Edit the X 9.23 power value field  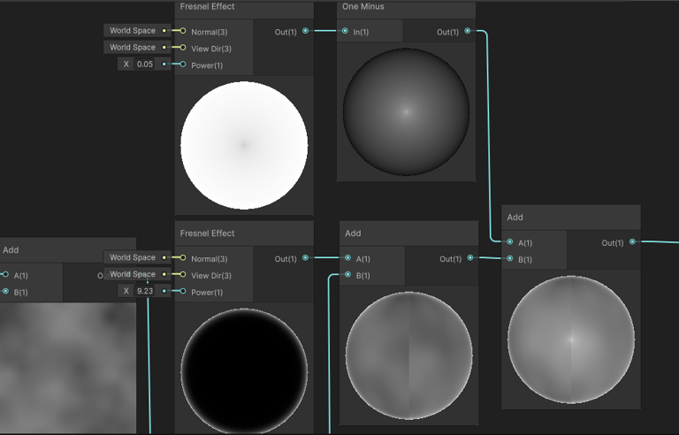pyautogui.click(x=145, y=291)
